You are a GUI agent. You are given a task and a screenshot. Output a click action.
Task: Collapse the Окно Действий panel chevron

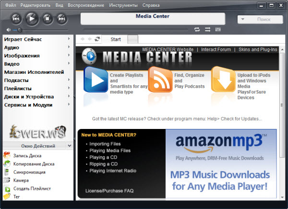[x=70, y=146]
